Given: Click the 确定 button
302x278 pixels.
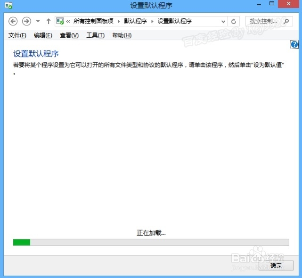Looking at the screenshot, I should [x=276, y=266].
